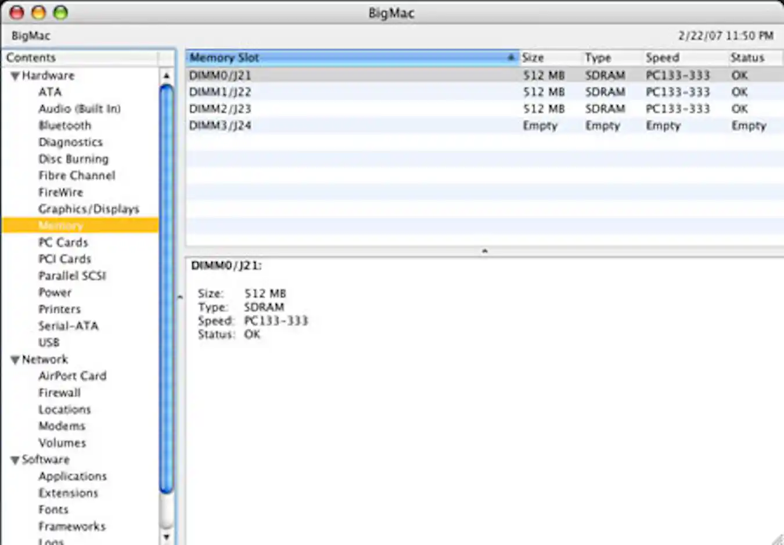This screenshot has width=784, height=545.
Task: Sort by the Size column header
Action: point(549,57)
